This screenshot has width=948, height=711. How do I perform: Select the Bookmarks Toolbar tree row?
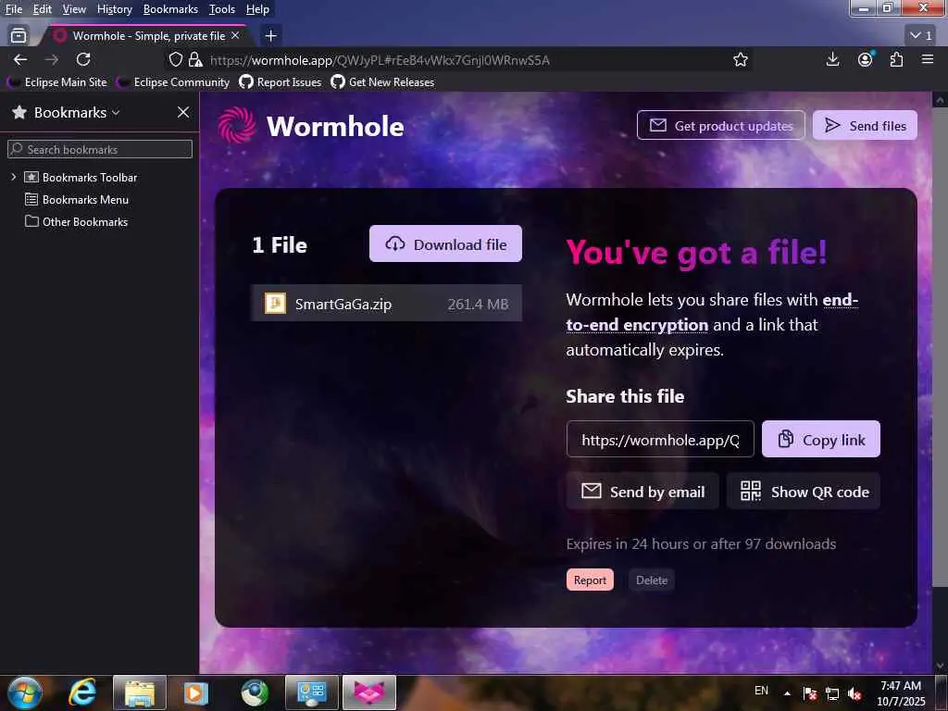tap(81, 177)
